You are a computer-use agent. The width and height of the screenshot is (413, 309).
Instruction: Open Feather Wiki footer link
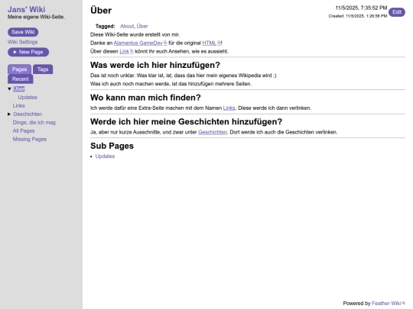pyautogui.click(x=386, y=304)
